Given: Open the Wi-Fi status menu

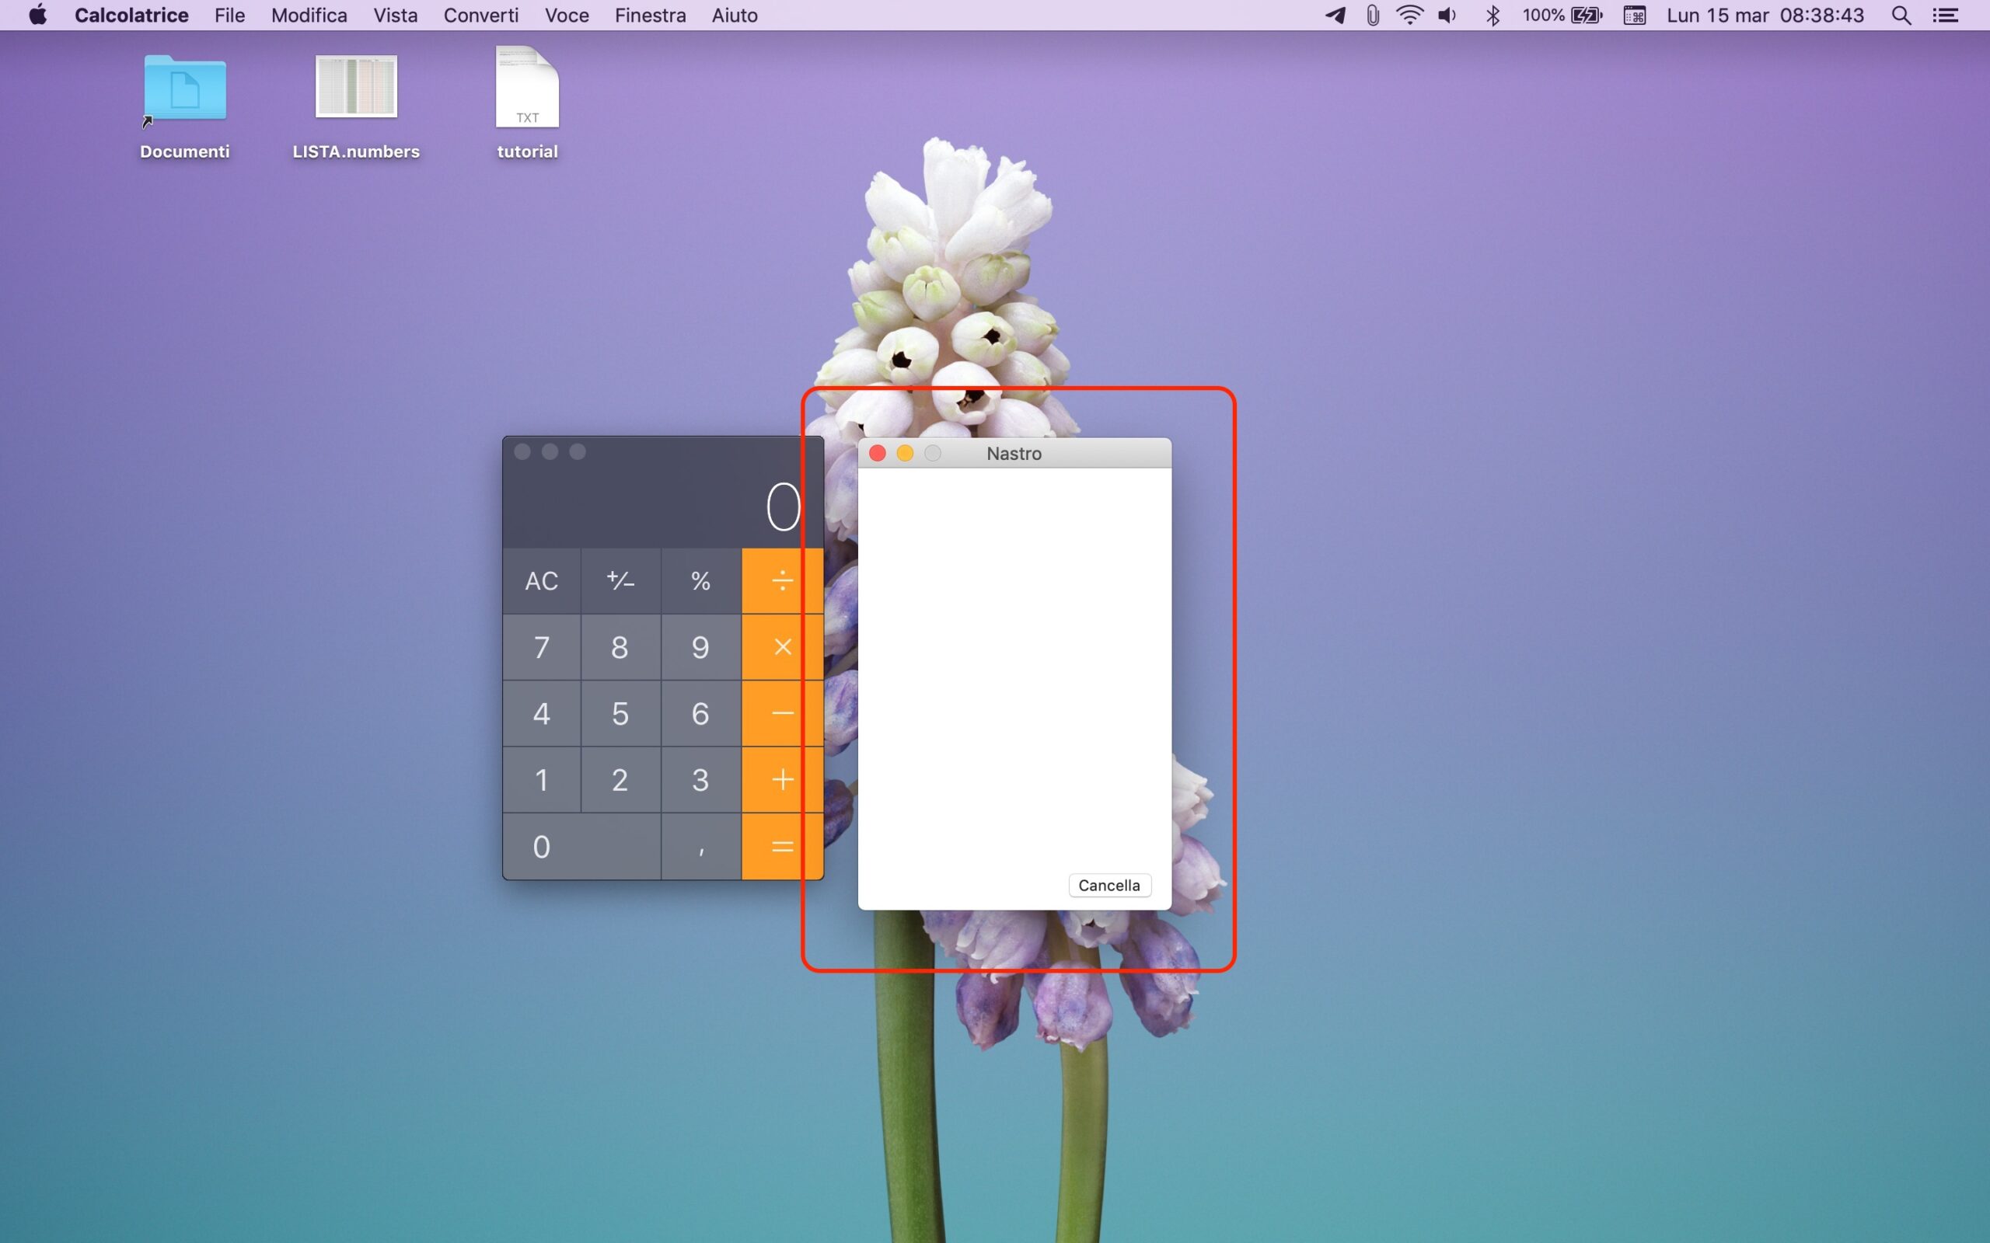Looking at the screenshot, I should 1409,16.
